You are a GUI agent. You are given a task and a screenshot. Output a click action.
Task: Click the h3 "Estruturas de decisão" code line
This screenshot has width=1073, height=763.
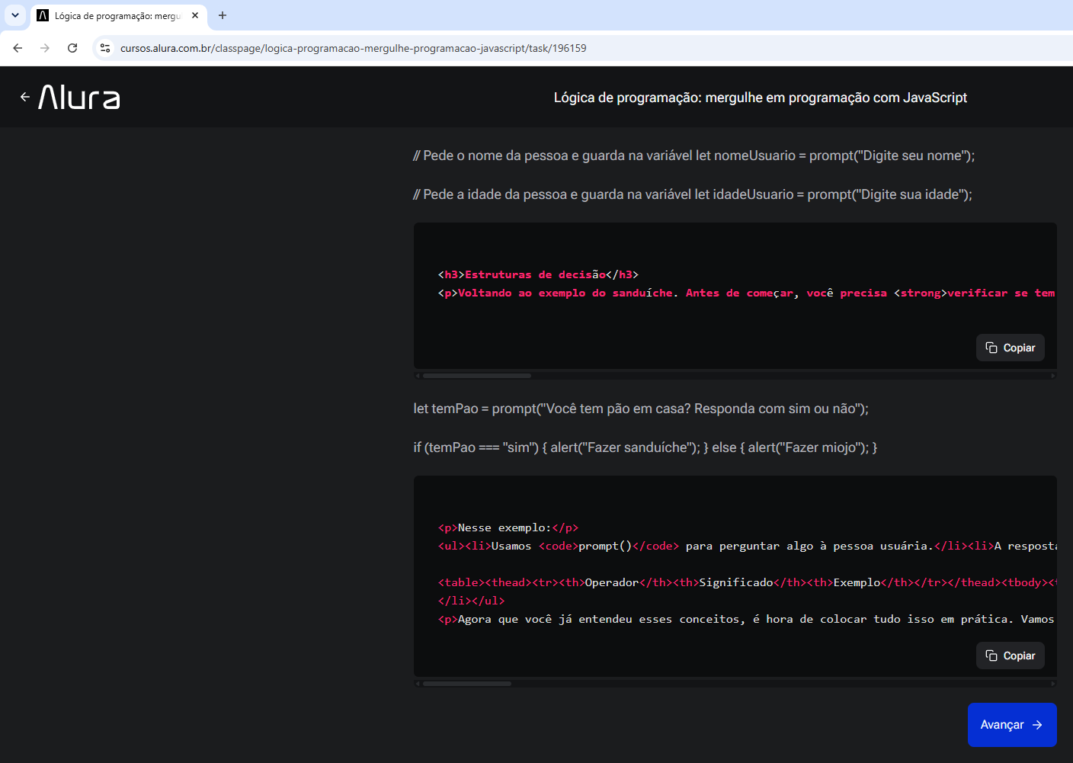pyautogui.click(x=538, y=274)
